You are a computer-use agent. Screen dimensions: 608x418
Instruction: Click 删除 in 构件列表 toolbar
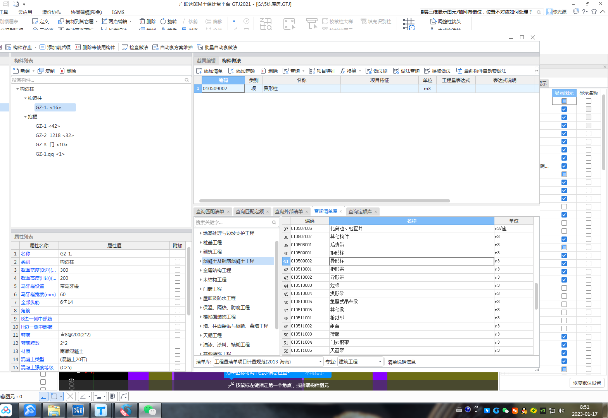pos(67,71)
